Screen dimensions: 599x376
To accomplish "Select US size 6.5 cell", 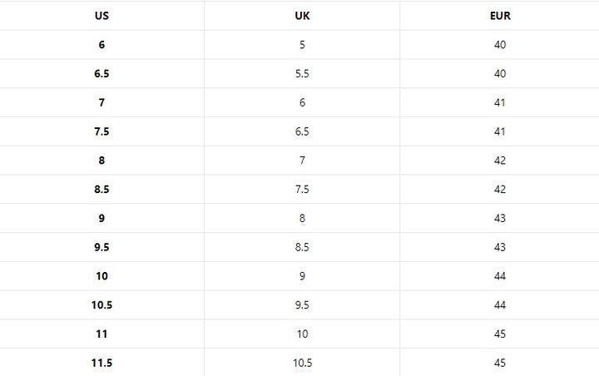I will click(101, 74).
